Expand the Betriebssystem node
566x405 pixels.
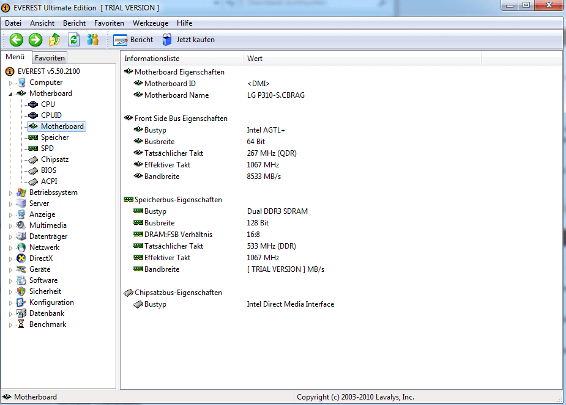pos(10,193)
